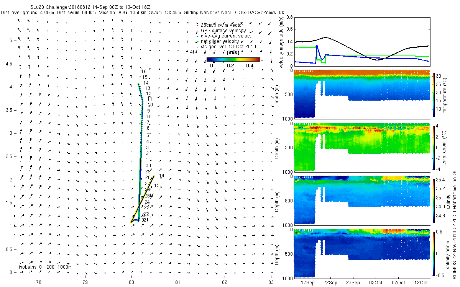
Task: Click the blue dive-avg current veloc. legend marker
Action: (197, 36)
